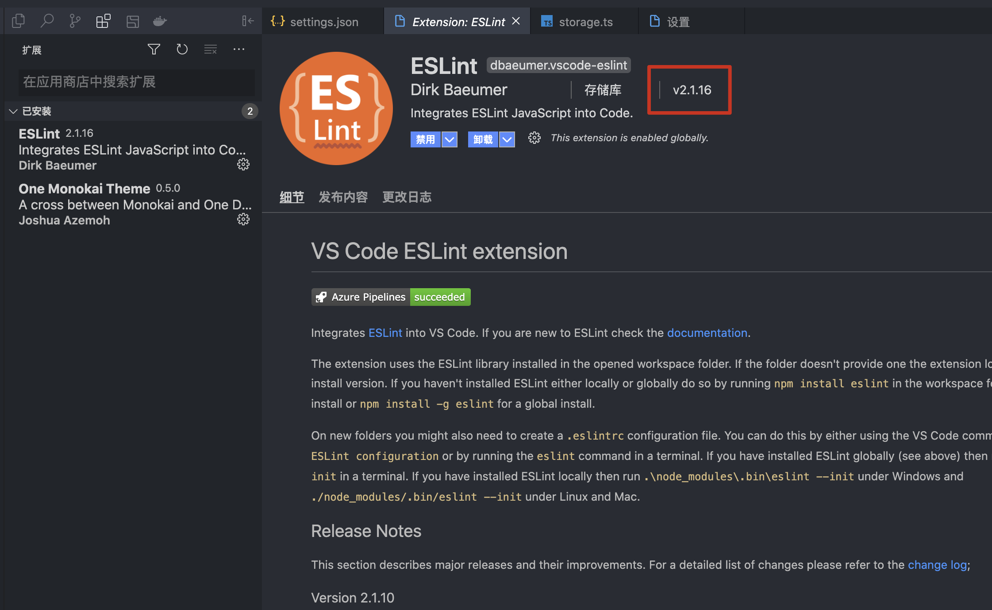Clear extension search results icon

click(x=210, y=49)
